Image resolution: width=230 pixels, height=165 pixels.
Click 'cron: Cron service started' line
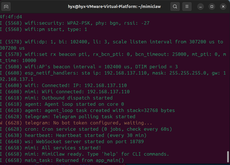86,129
